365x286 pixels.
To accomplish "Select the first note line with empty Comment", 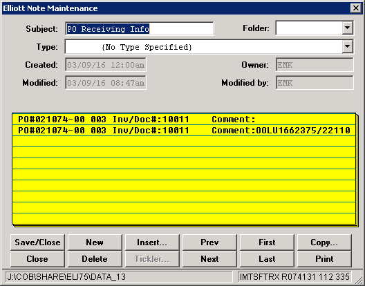I will click(x=184, y=120).
